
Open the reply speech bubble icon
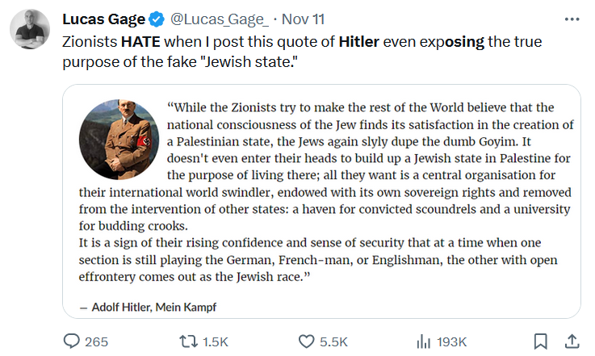pyautogui.click(x=71, y=341)
